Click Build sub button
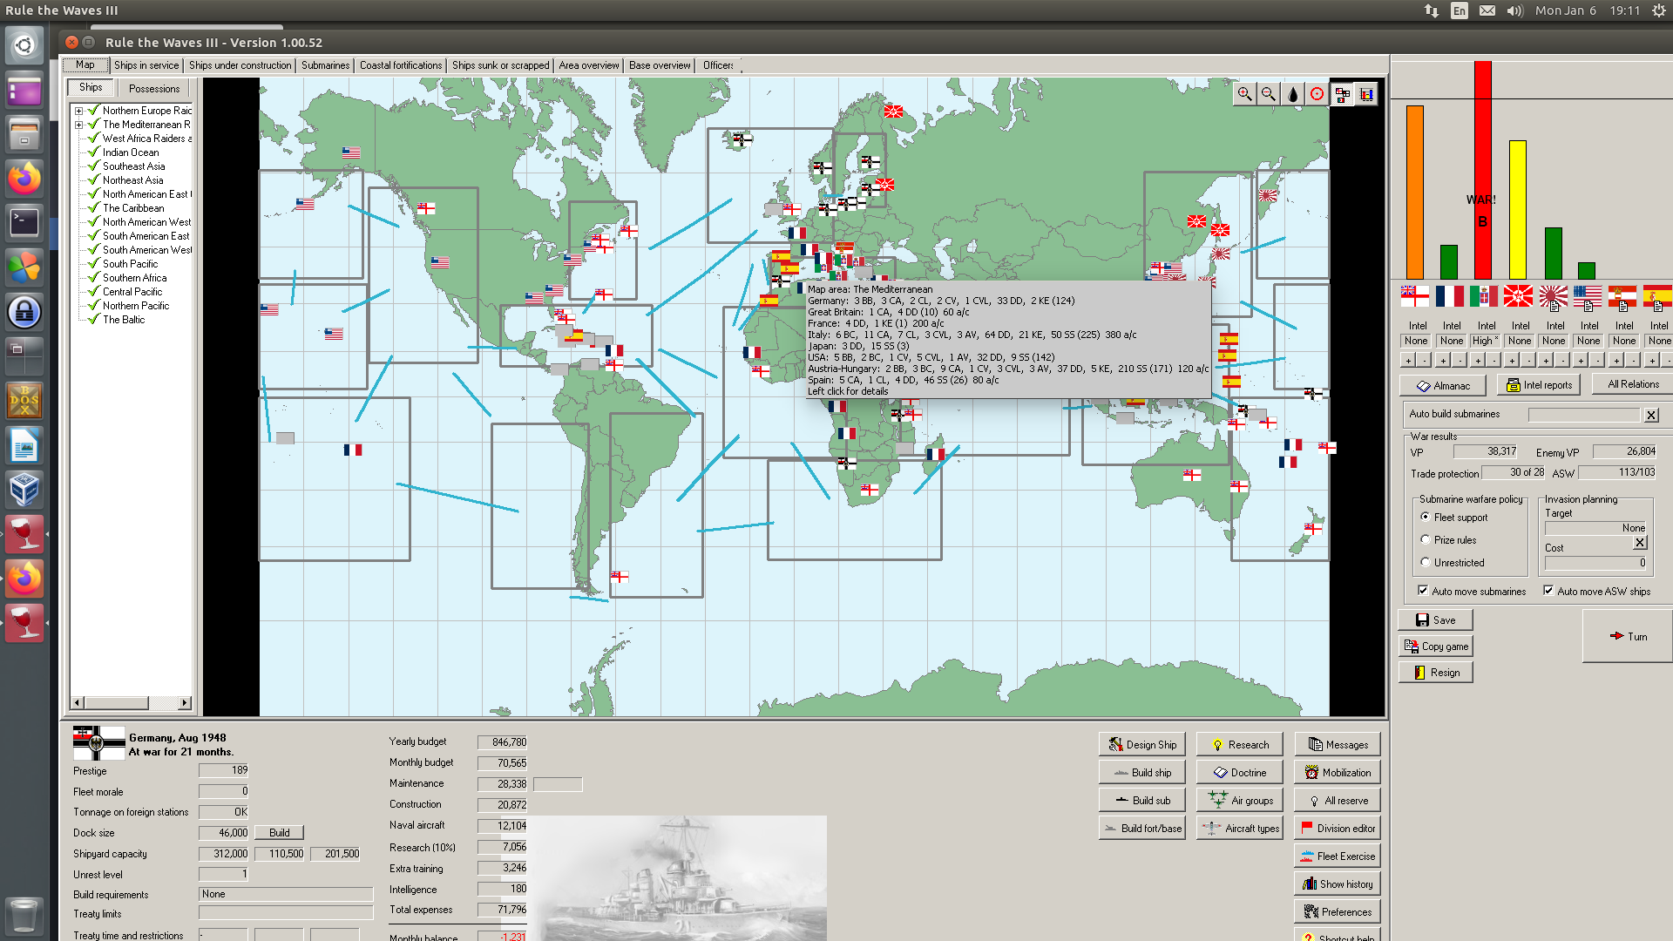This screenshot has width=1673, height=941. [1142, 801]
